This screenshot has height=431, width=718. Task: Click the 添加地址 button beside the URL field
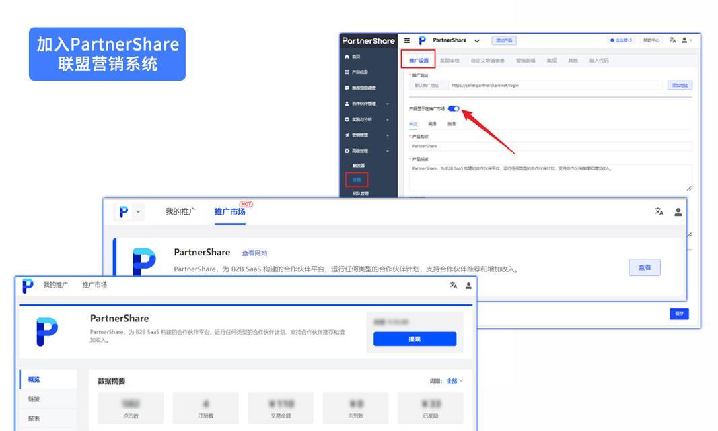(680, 86)
